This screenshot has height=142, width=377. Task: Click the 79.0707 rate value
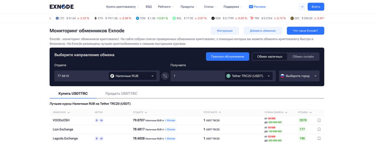pos(139,120)
